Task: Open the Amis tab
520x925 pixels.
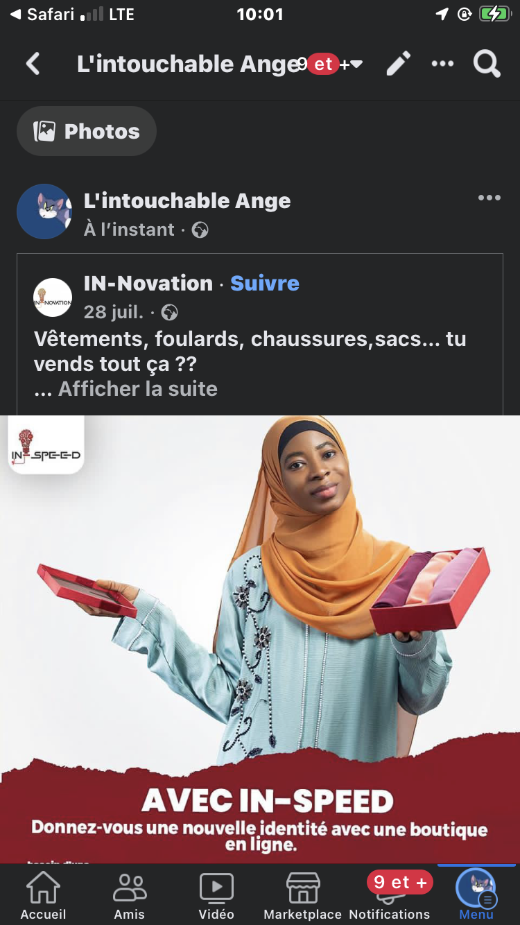Action: [x=130, y=895]
